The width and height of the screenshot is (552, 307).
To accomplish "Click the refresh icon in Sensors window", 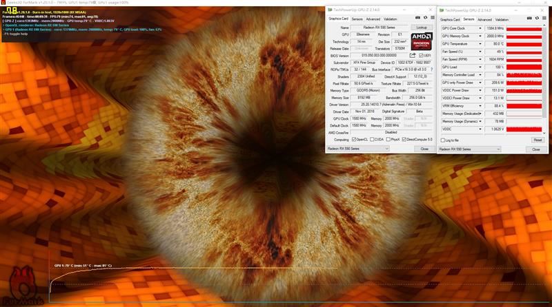I will click(537, 19).
